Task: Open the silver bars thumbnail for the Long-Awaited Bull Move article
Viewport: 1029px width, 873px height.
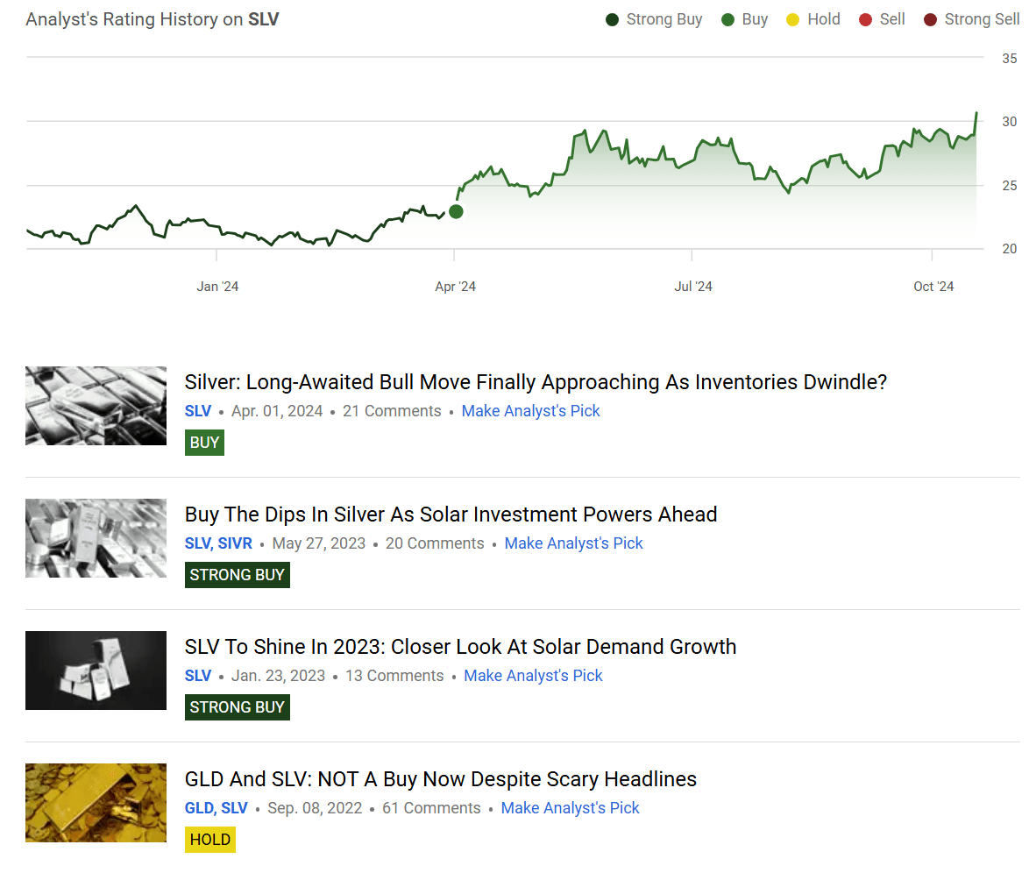Action: 96,406
